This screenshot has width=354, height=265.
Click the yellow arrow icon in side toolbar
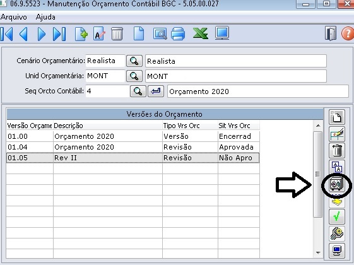coord(336,201)
